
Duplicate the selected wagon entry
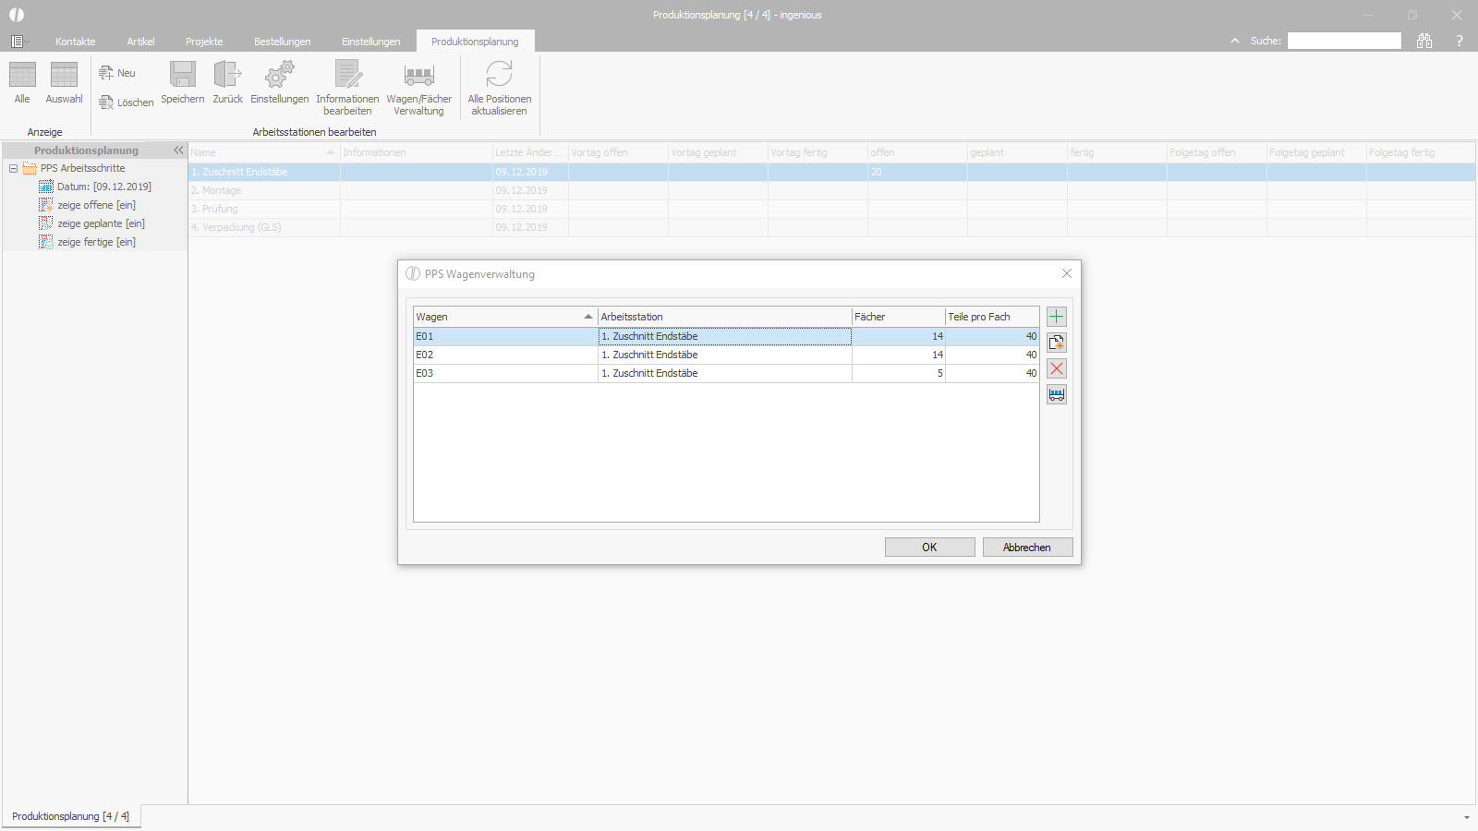[x=1057, y=343]
